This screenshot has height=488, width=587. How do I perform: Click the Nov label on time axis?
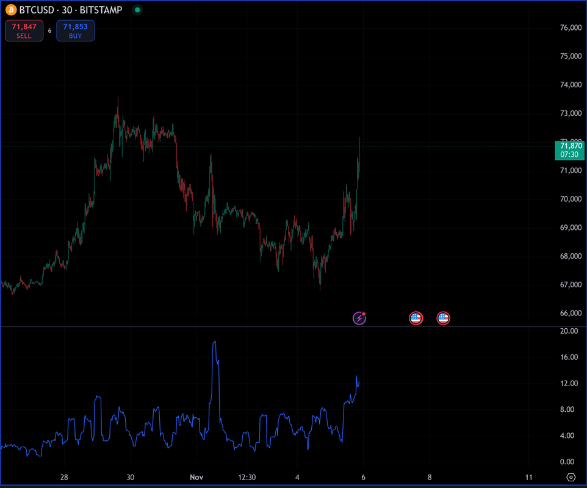point(196,477)
